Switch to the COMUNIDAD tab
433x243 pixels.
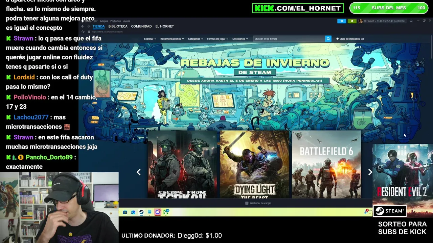(141, 26)
